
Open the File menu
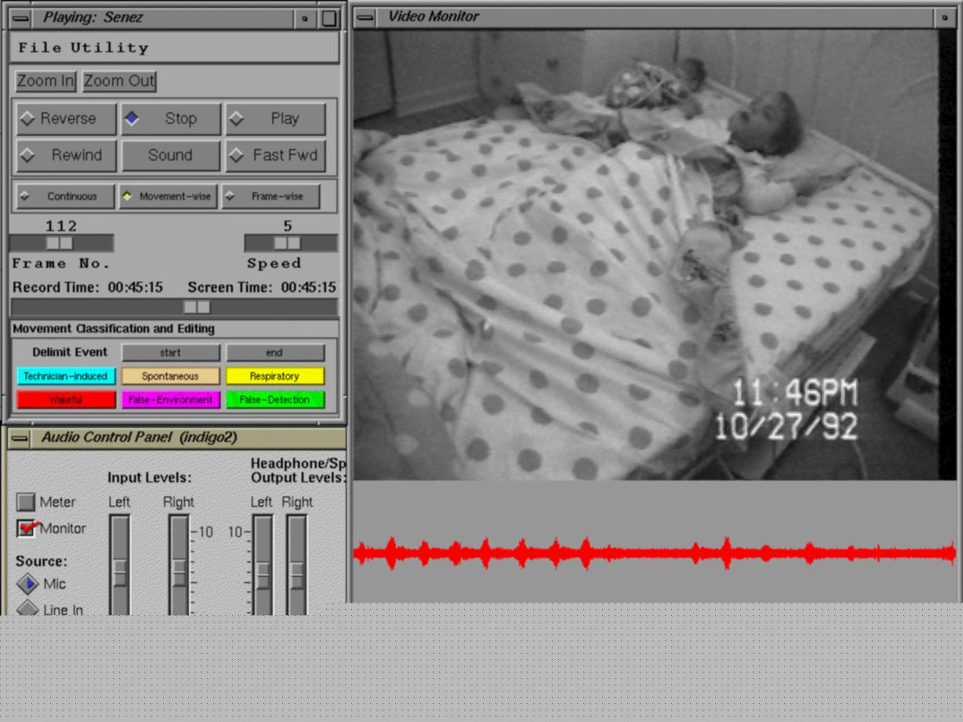39,48
